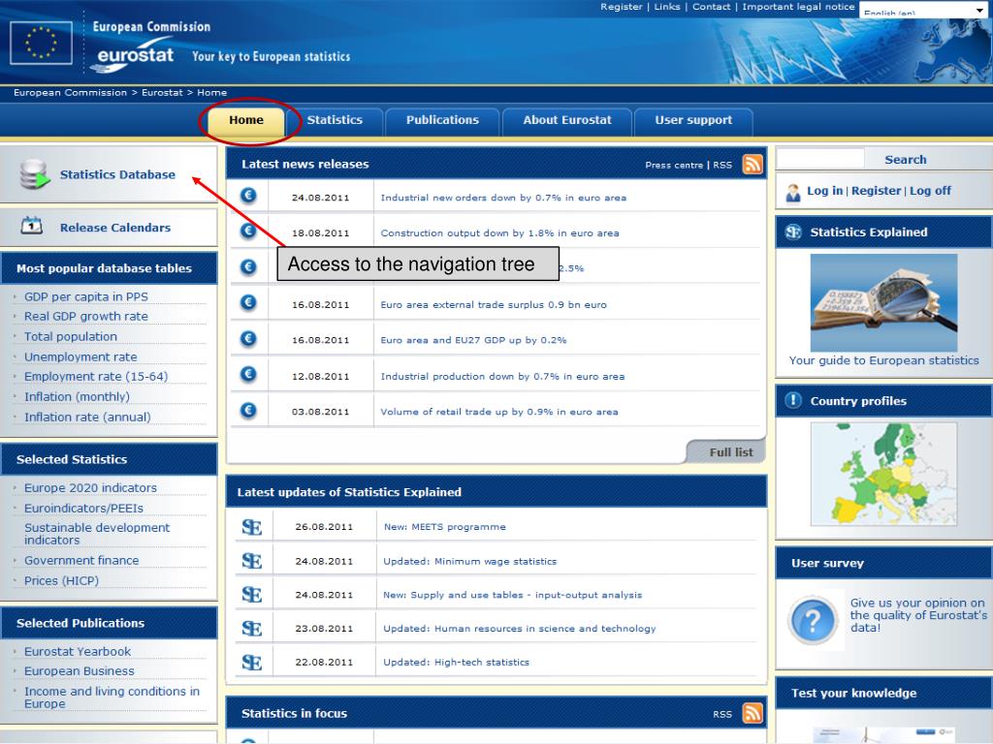
Task: Open Income and living conditions in Europe
Action: click(112, 697)
